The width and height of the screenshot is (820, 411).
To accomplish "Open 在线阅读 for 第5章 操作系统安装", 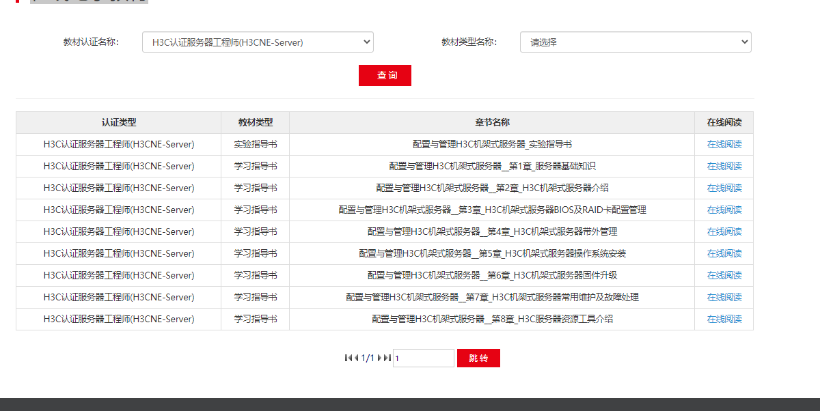I will click(x=724, y=253).
